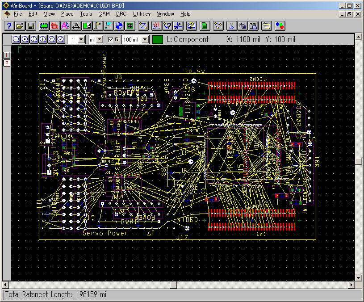364x302 pixels.
Task: Click the vertical scrollbar thumb
Action: (x=358, y=161)
